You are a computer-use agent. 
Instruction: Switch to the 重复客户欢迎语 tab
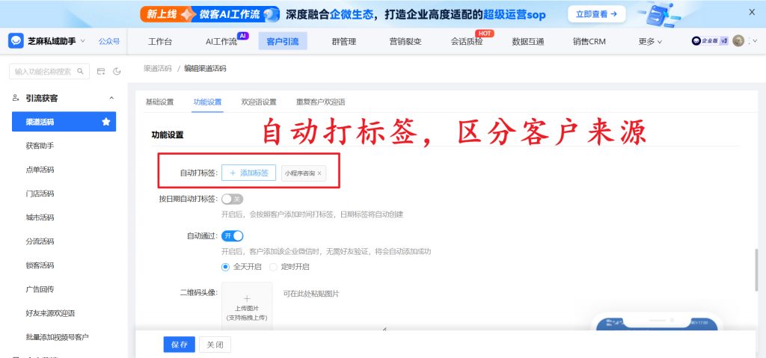click(320, 102)
